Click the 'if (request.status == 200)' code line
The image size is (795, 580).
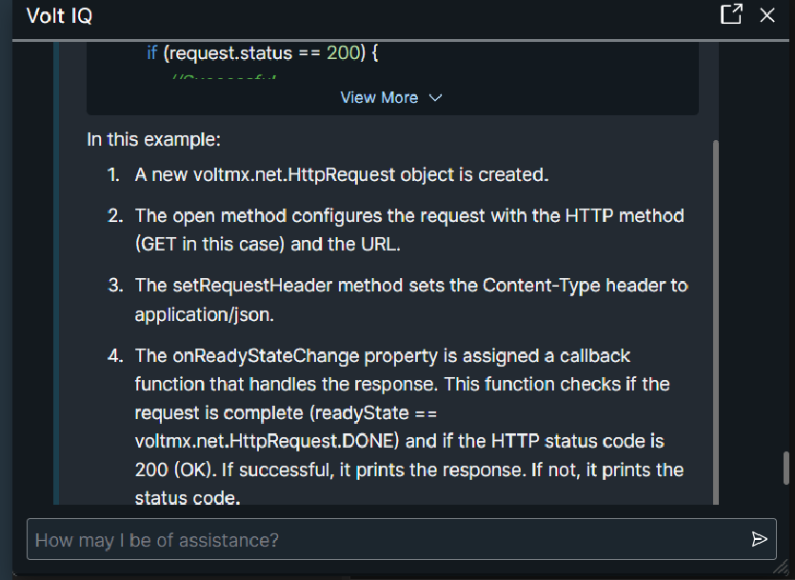(x=263, y=52)
